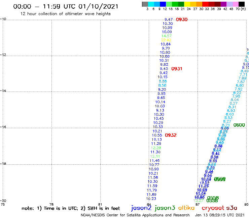249x218 pixels.
Task: Select the 10.99 wave height reading
Action: click(x=167, y=28)
